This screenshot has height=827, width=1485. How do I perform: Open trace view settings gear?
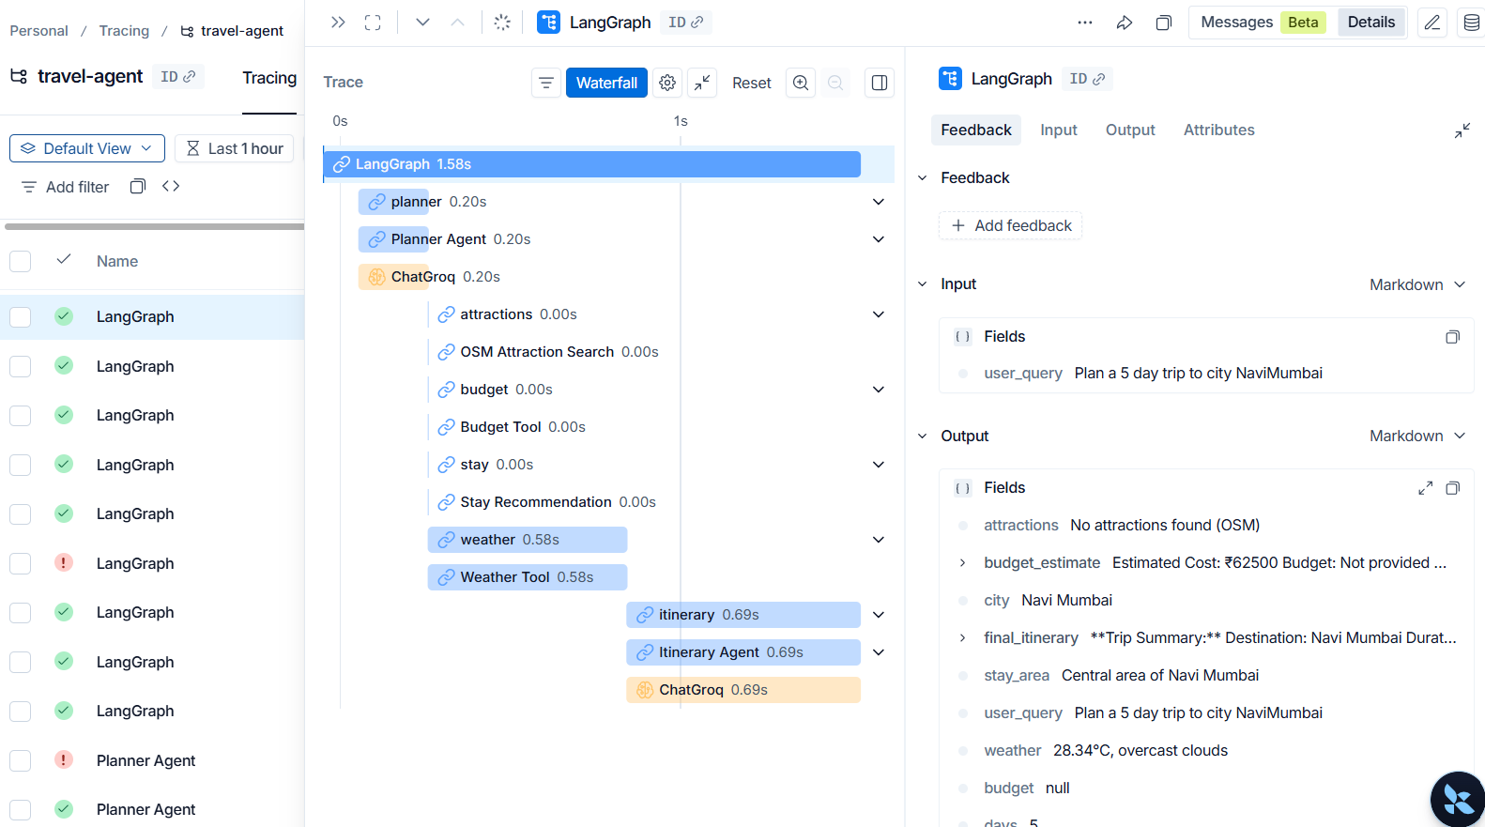point(667,83)
